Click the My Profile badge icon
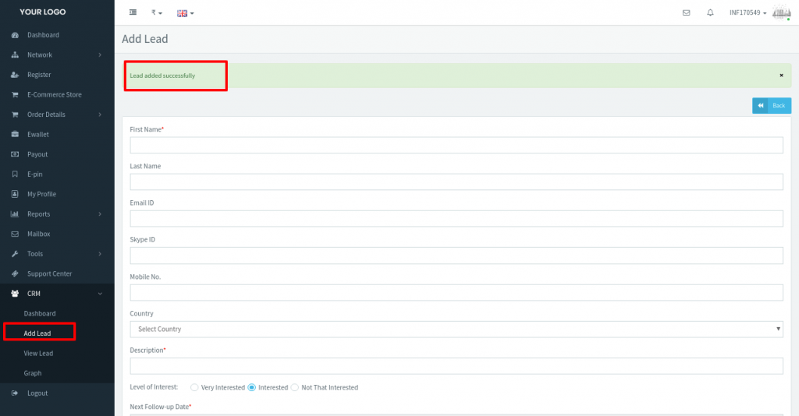The height and width of the screenshot is (416, 799). point(15,194)
